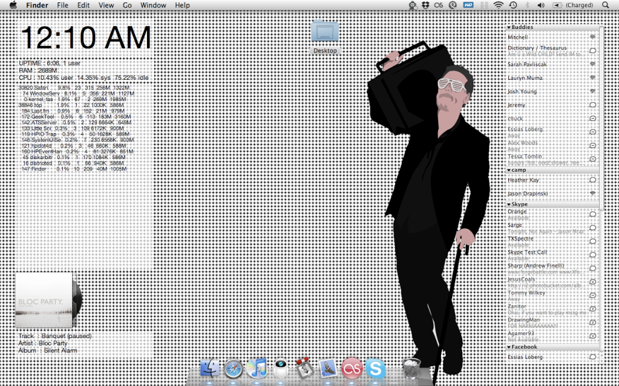Collapse the Skype group
The width and height of the screenshot is (619, 386).
tap(509, 204)
